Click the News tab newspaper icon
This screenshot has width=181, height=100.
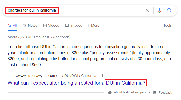[25, 26]
